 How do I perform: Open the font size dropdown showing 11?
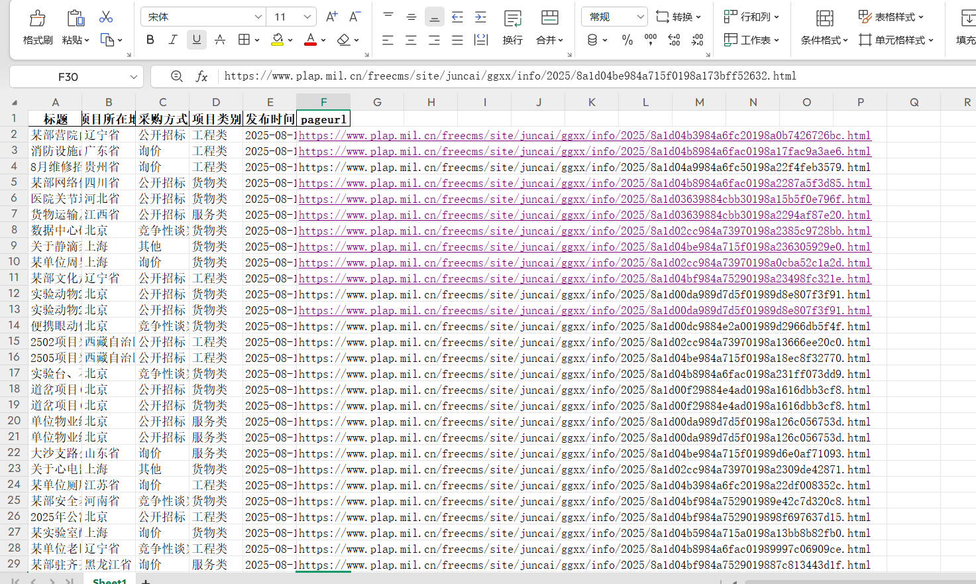[x=307, y=17]
